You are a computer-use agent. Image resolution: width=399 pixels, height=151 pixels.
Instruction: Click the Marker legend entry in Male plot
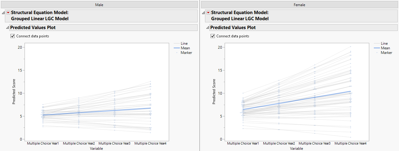pos(186,53)
